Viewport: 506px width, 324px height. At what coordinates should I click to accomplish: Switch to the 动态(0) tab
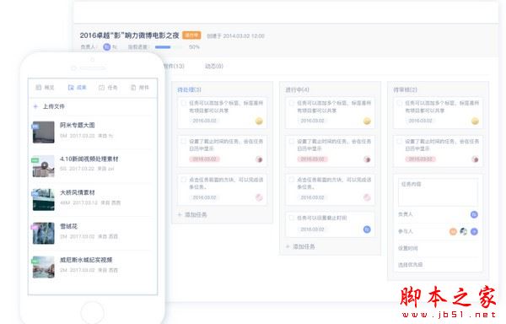click(214, 66)
